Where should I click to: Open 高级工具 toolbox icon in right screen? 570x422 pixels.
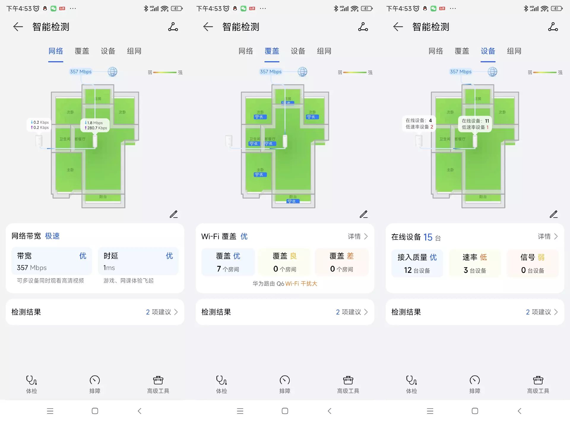[538, 380]
